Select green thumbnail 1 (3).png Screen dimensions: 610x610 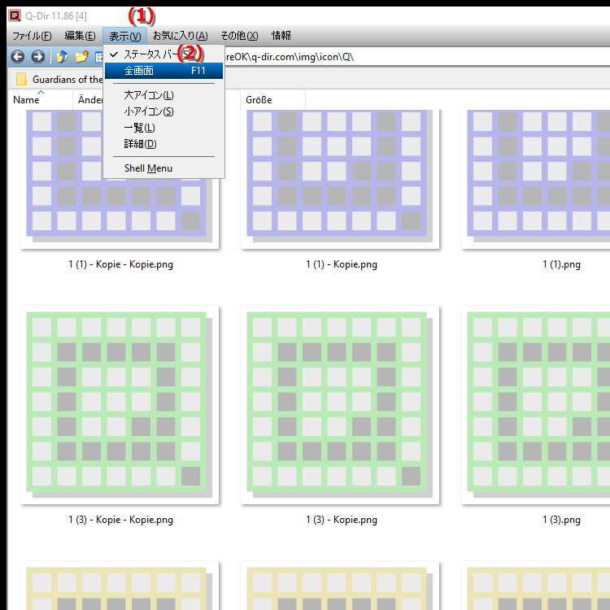click(x=536, y=405)
